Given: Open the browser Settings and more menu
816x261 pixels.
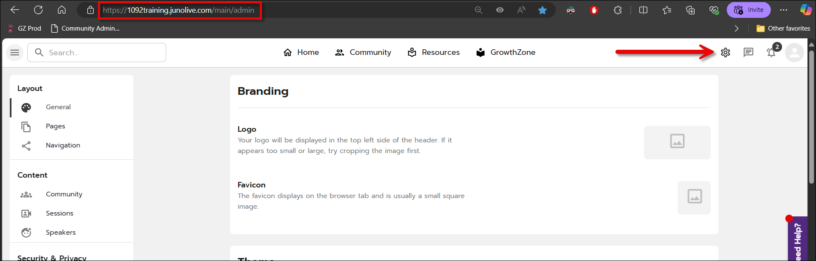Looking at the screenshot, I should coord(784,10).
